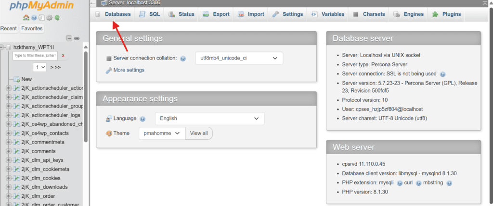The image size is (493, 206).
Task: Expand the 2jK_dlm_downloads table node
Action: pos(9,187)
